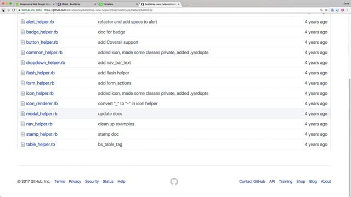Open a new browser tab
Image resolution: width=351 pixels, height=197 pixels.
(185, 4)
